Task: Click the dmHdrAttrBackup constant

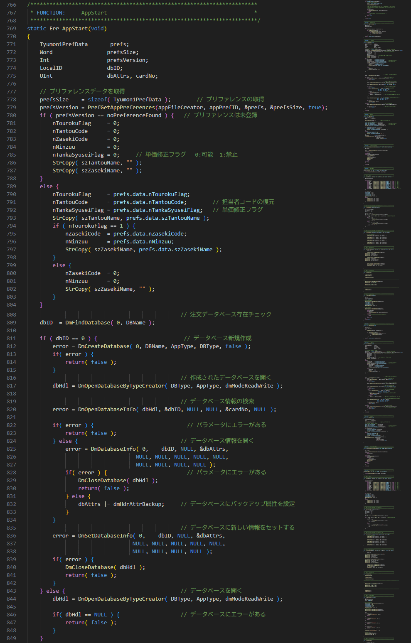Action: point(137,504)
